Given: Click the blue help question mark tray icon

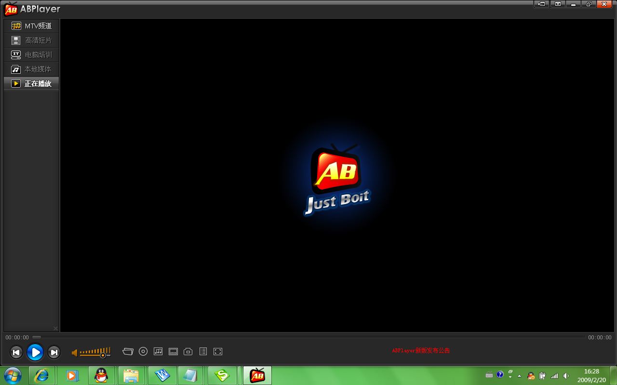Looking at the screenshot, I should click(500, 374).
